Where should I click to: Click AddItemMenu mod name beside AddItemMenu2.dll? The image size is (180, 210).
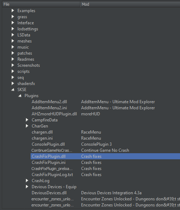click(x=118, y=102)
